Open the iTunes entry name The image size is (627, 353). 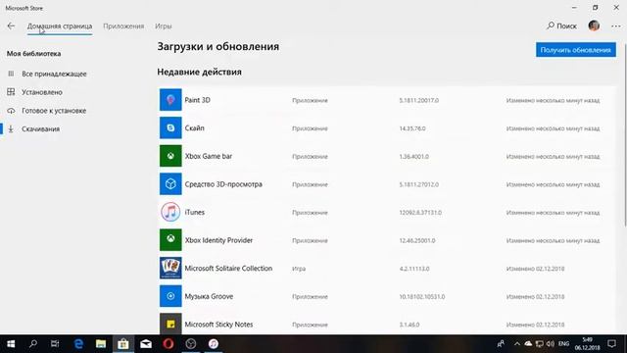click(x=195, y=212)
